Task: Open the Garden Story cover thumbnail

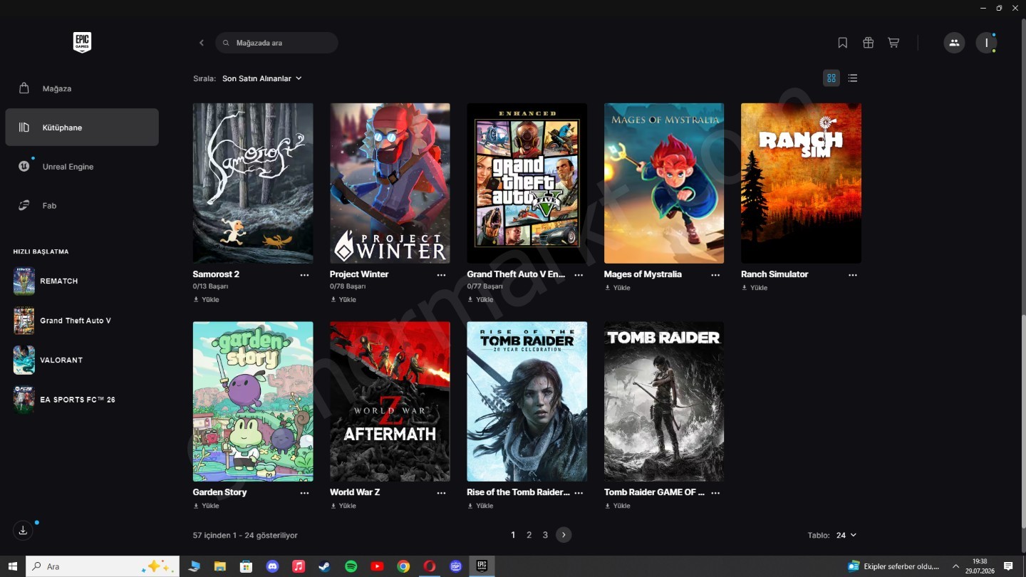Action: [x=253, y=401]
